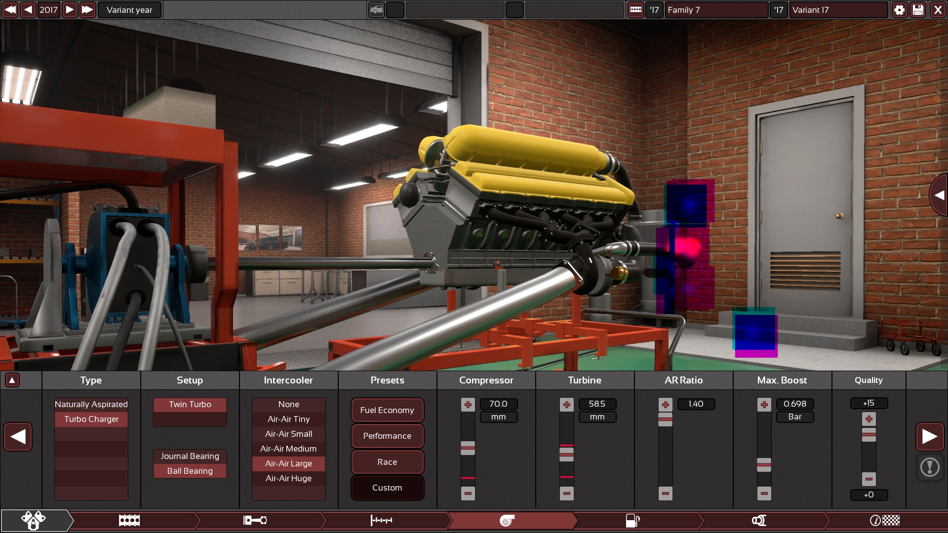948x533 pixels.
Task: Click the Compressor size value field
Action: coord(498,404)
